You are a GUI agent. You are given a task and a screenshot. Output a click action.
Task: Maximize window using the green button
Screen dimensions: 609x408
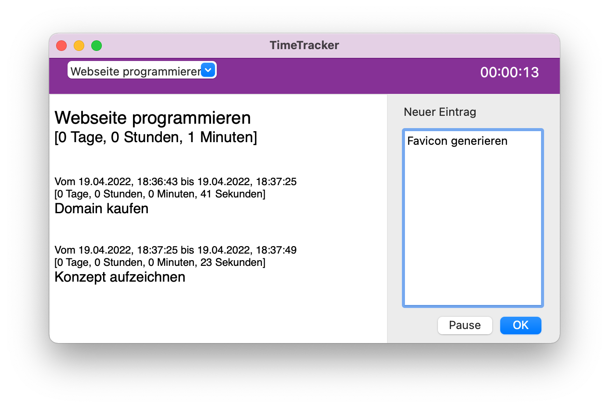97,46
